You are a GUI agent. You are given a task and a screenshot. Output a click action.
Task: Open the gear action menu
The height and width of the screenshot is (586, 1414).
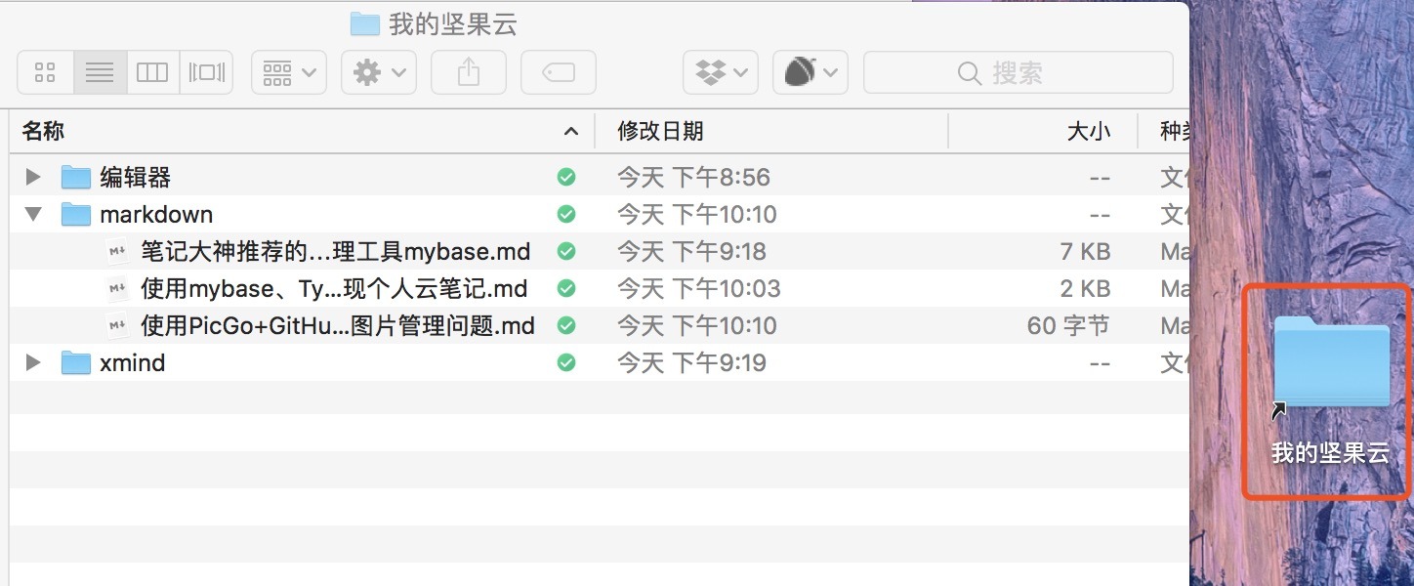pos(379,72)
